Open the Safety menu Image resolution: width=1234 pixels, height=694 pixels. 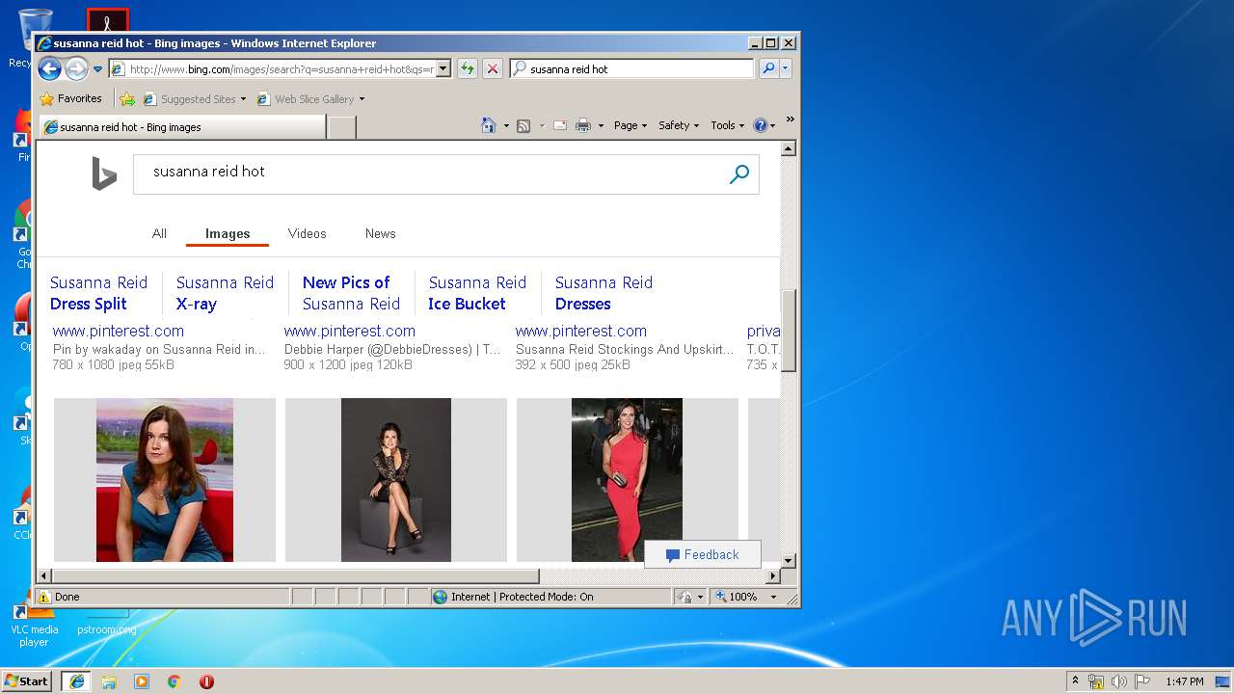(x=679, y=125)
